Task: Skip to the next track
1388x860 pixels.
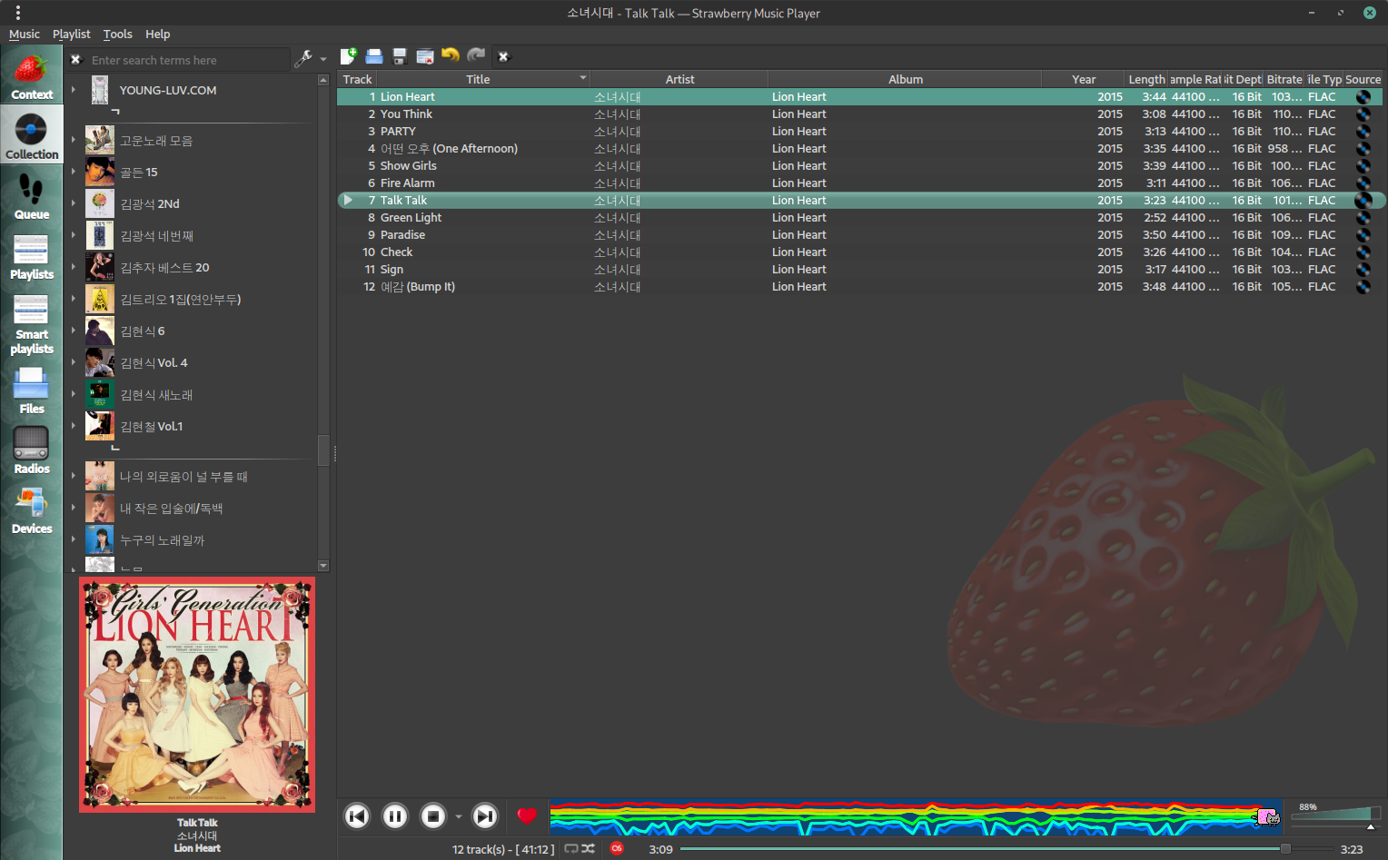Action: 485,816
